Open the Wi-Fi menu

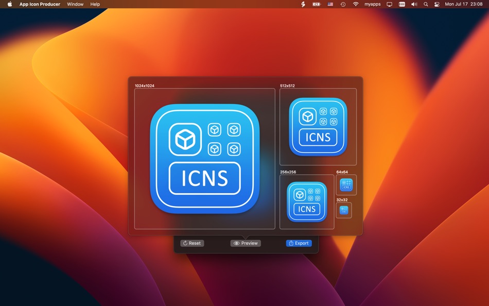[356, 4]
